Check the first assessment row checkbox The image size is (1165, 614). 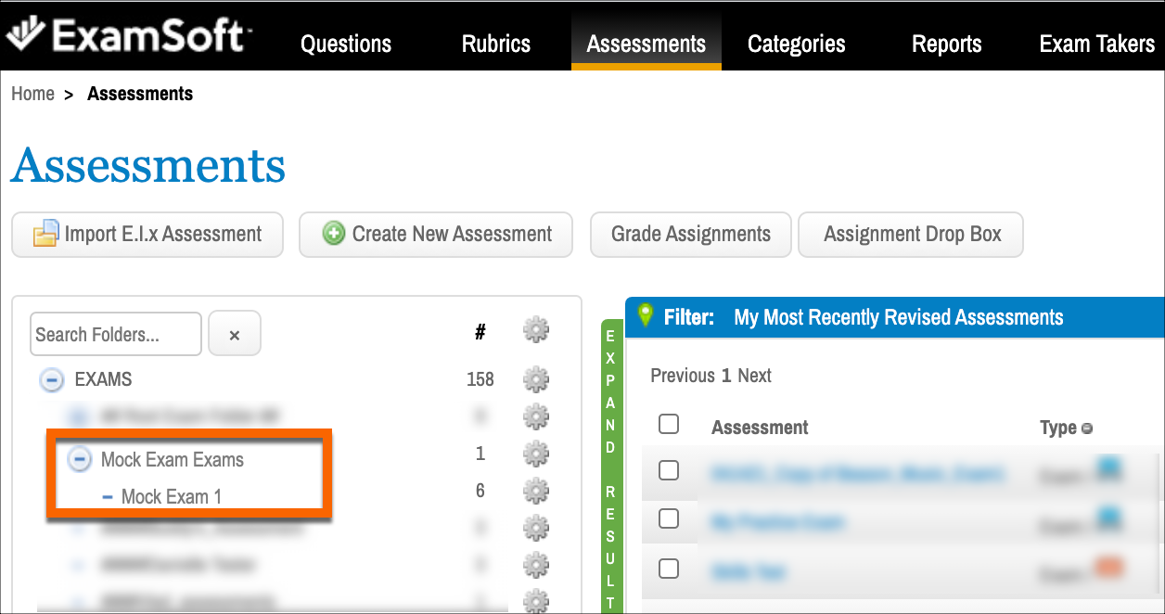669,471
